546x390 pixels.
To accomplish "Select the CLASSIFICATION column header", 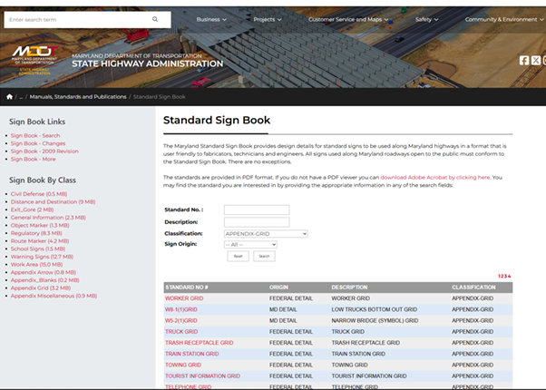I will (473, 288).
